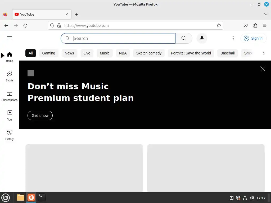Focus the YouTube search field
Viewport: 271px width, 203px height.
click(118, 38)
